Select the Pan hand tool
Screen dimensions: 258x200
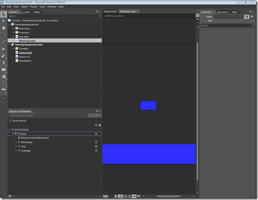(4, 28)
